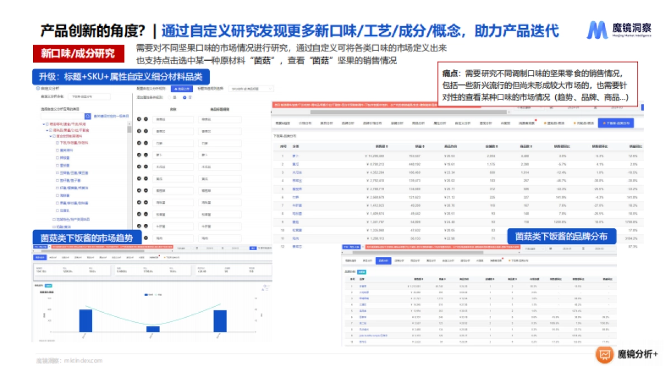Click the blue category analysis button on the right
Viewport: 671px width, 377px height.
pos(616,122)
